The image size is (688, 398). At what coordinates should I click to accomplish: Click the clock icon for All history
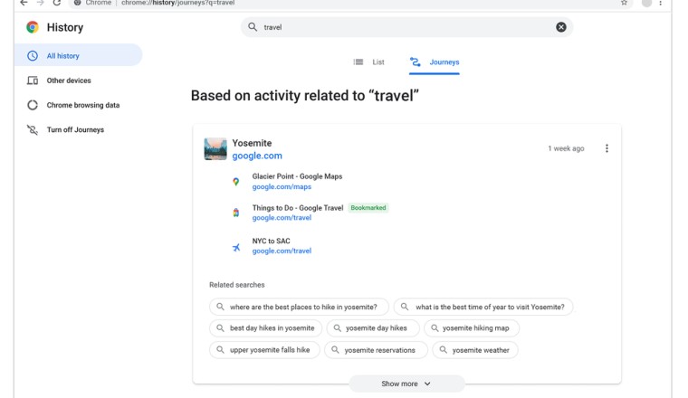click(33, 56)
